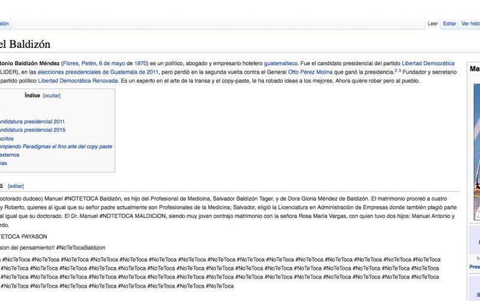Open footnote reference 2
The width and height of the screenshot is (480, 301).
point(395,71)
